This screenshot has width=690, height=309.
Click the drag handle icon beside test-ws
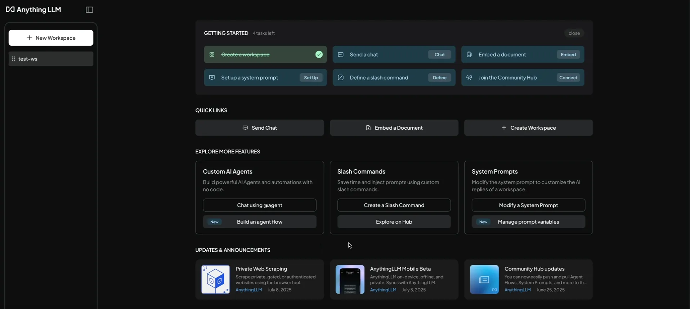coord(14,59)
